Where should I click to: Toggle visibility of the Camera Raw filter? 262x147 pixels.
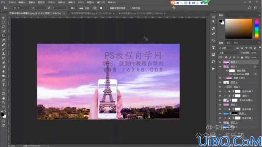(x=231, y=74)
